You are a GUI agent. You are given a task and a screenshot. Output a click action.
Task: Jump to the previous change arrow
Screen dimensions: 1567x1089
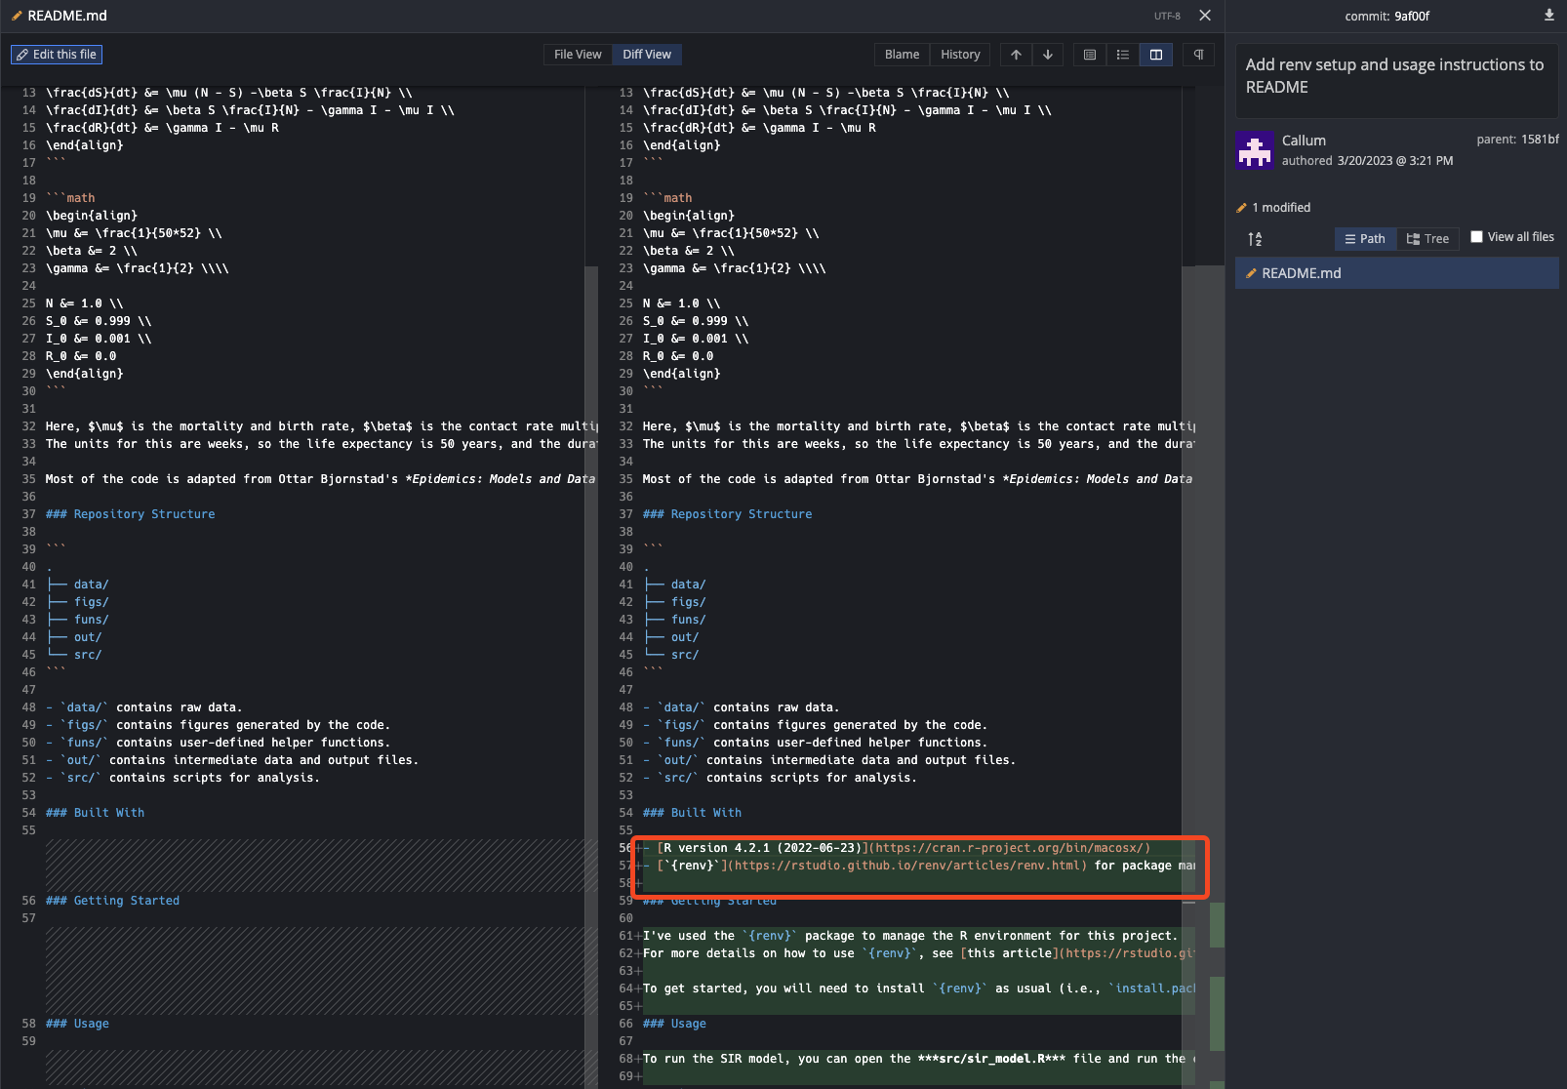(1016, 55)
